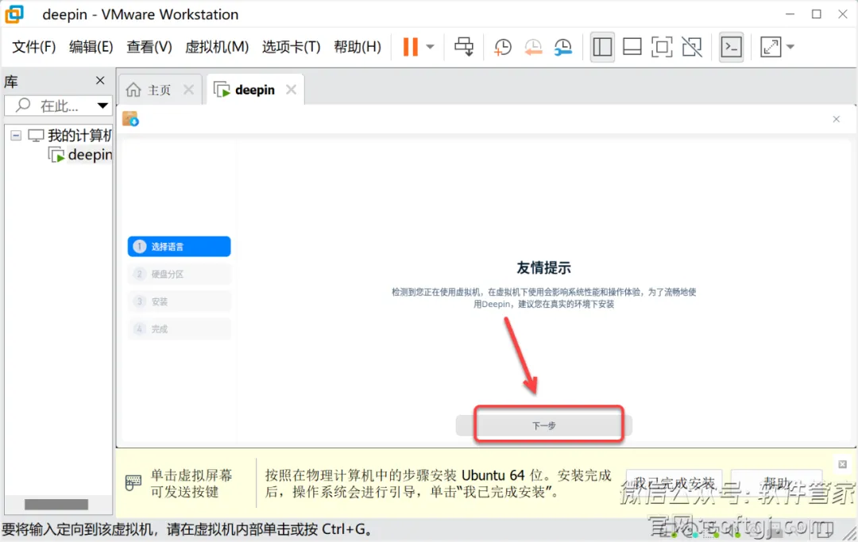
Task: Close the deepin installer window
Action: pyautogui.click(x=836, y=119)
